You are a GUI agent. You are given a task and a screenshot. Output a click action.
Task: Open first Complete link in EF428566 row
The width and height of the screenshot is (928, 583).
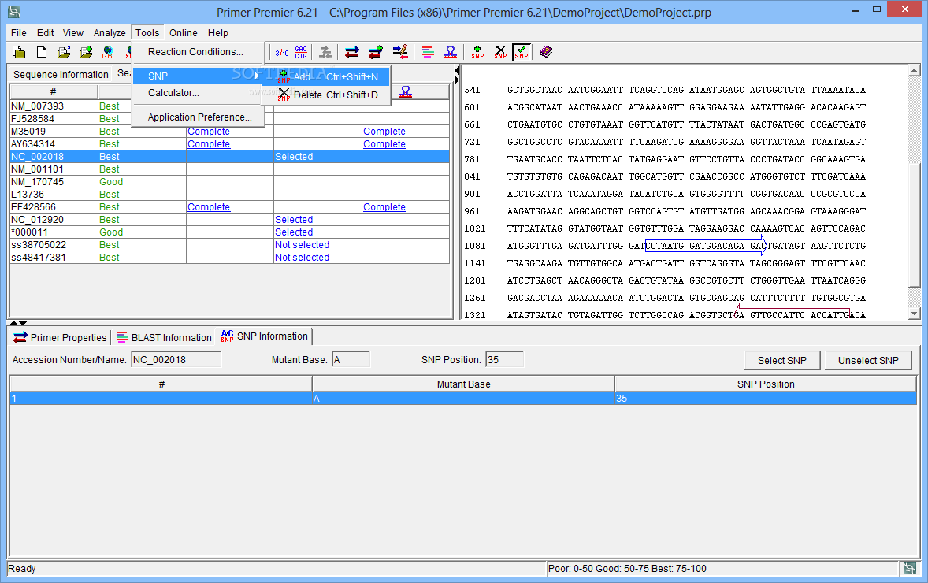(209, 207)
